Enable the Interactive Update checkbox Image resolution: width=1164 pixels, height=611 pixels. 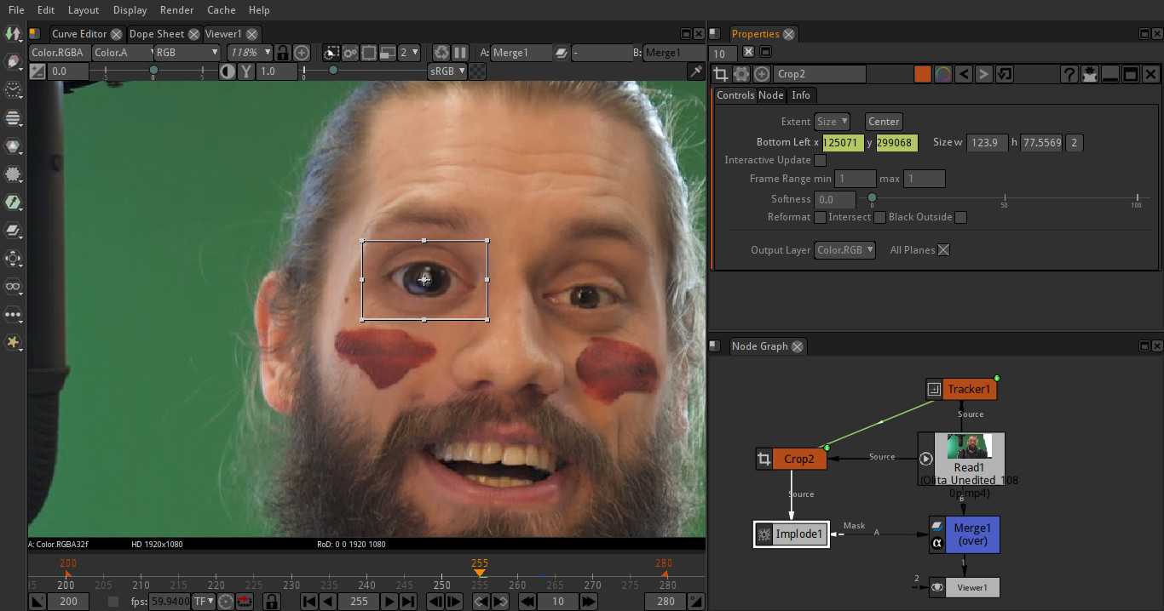(820, 160)
